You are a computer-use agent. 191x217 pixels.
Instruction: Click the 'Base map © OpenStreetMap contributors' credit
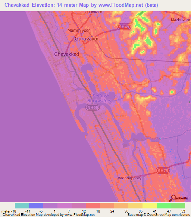pos(159,215)
